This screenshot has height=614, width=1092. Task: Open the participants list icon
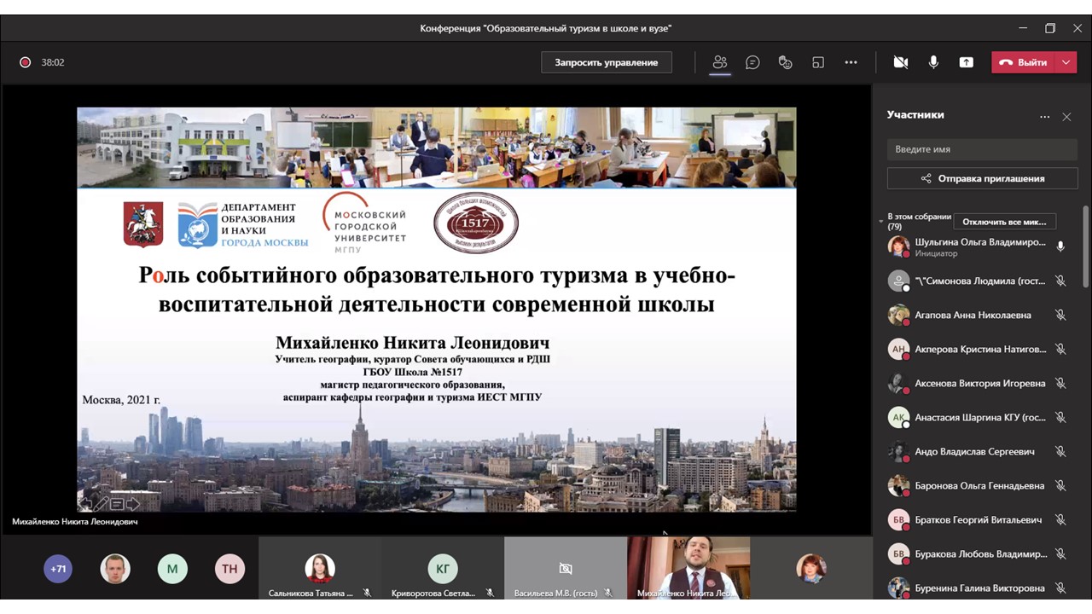[720, 61]
